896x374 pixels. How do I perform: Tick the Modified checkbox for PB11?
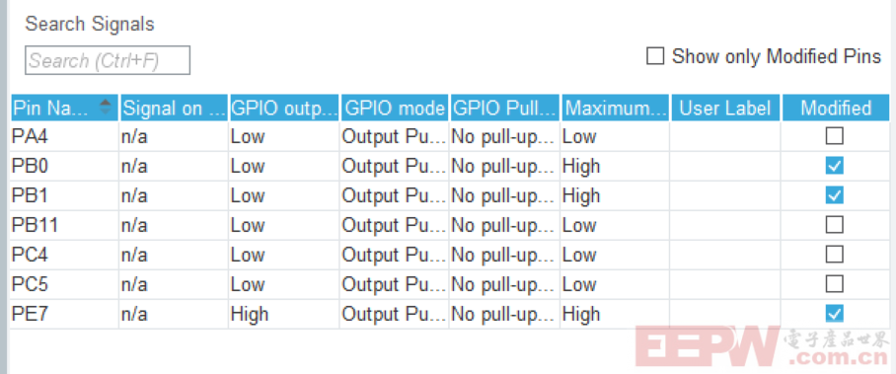[834, 225]
